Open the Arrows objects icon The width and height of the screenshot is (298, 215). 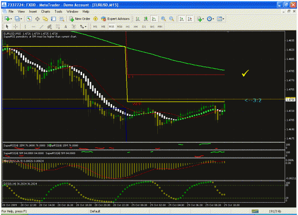tap(82, 27)
